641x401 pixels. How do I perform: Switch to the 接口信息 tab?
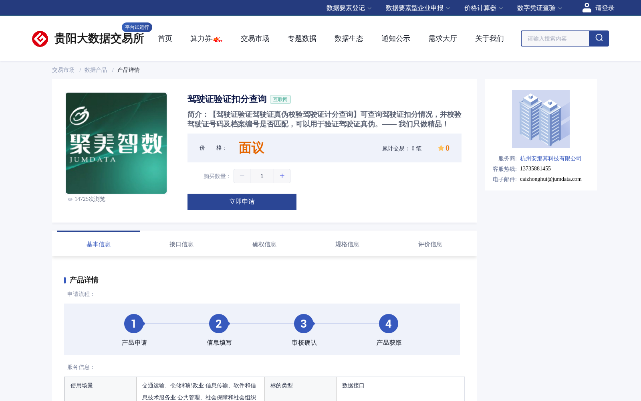(x=181, y=244)
